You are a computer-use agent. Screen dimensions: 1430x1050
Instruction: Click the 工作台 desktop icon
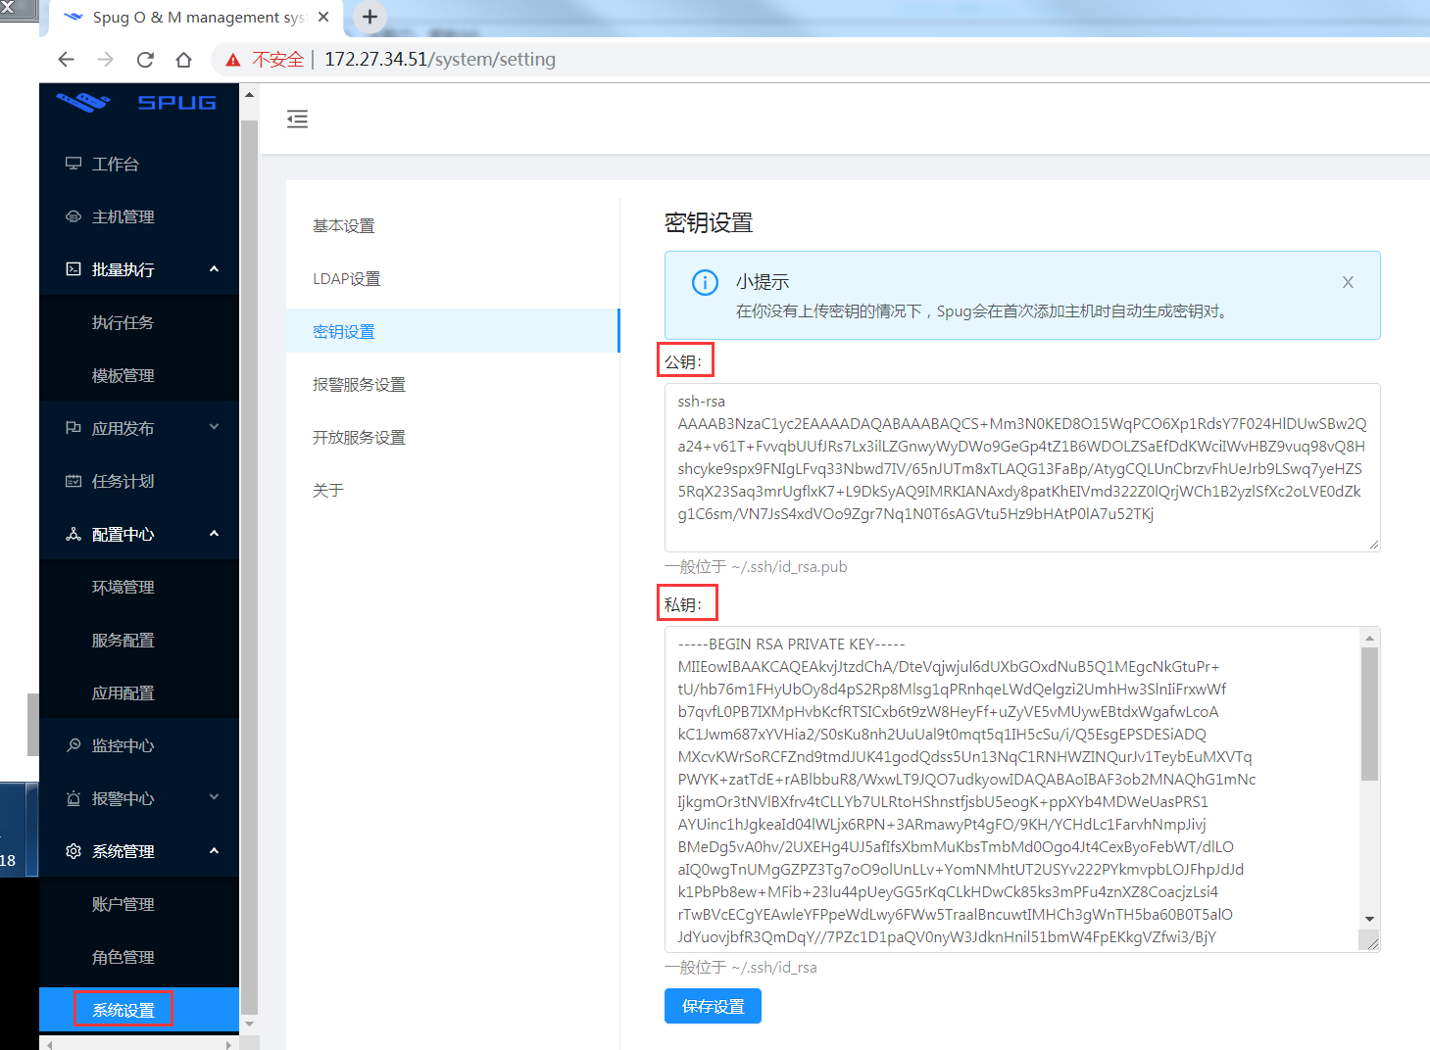[74, 164]
